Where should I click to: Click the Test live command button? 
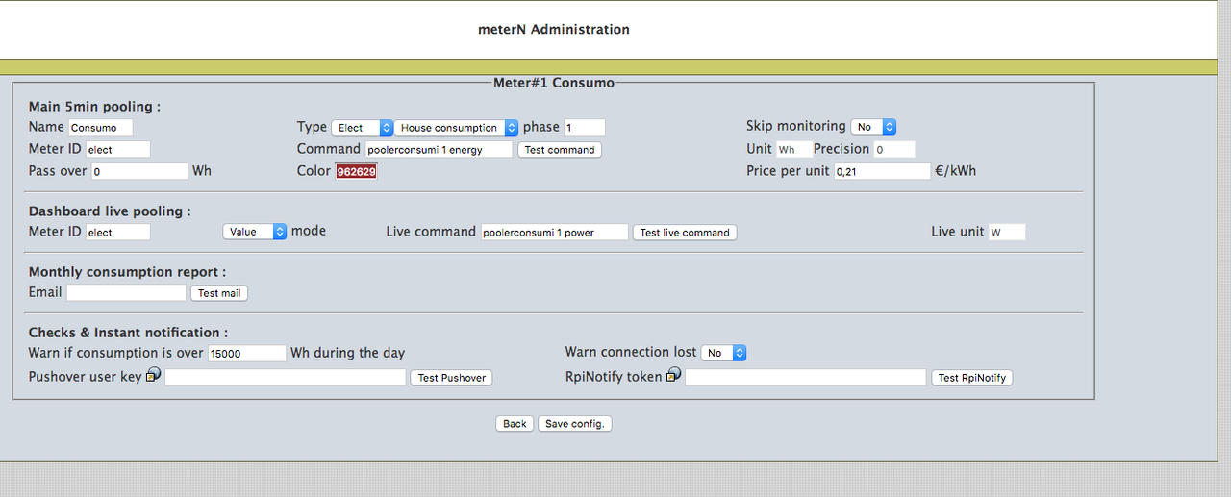coord(685,233)
